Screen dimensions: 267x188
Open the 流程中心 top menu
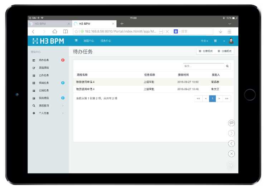click(89, 41)
